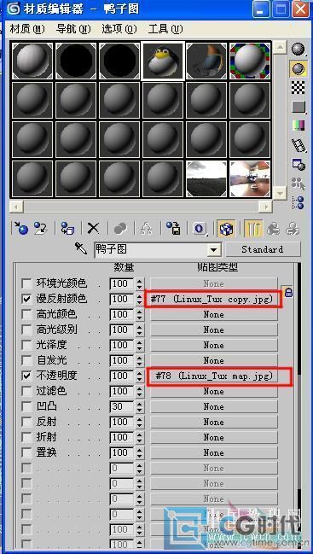
Task: Open 工具(U) menu
Action: [165, 29]
